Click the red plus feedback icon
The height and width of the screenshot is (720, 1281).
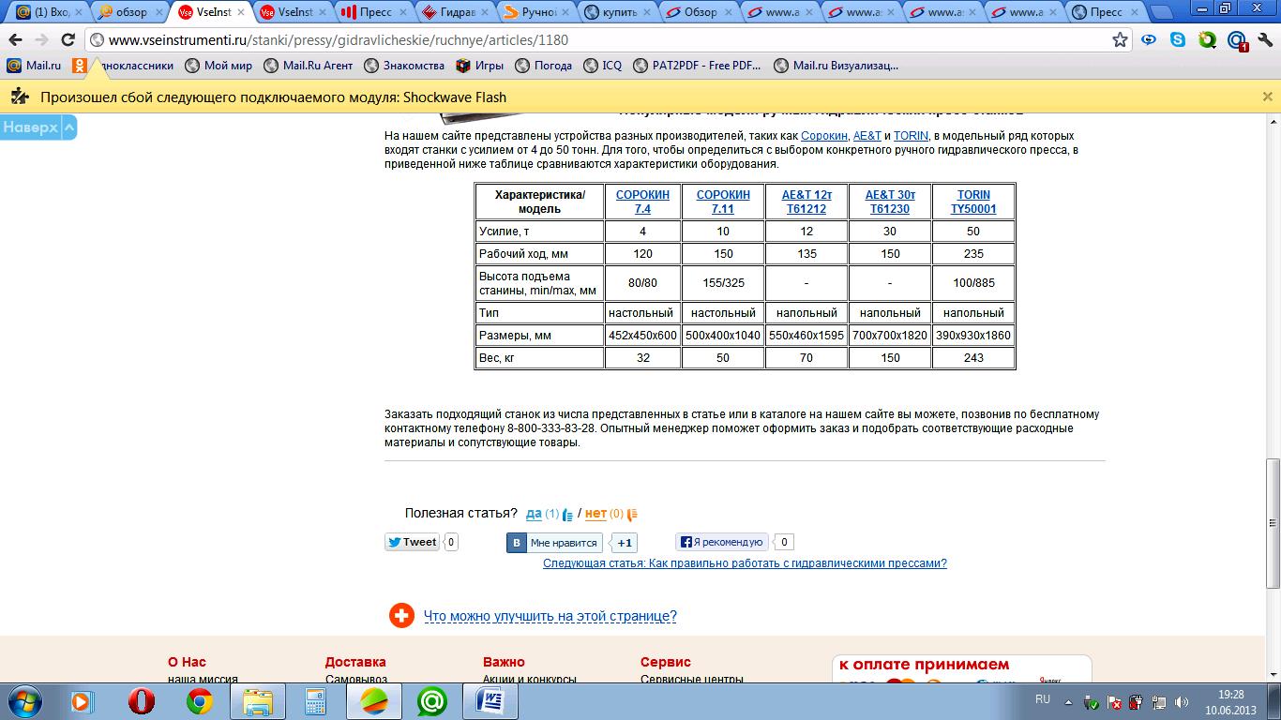click(x=401, y=616)
